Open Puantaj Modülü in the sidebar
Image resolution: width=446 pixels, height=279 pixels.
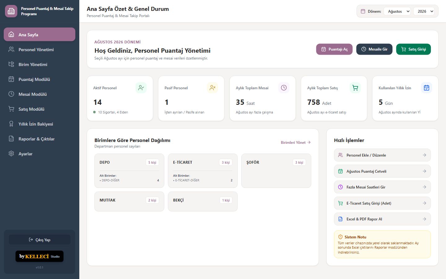[39, 79]
